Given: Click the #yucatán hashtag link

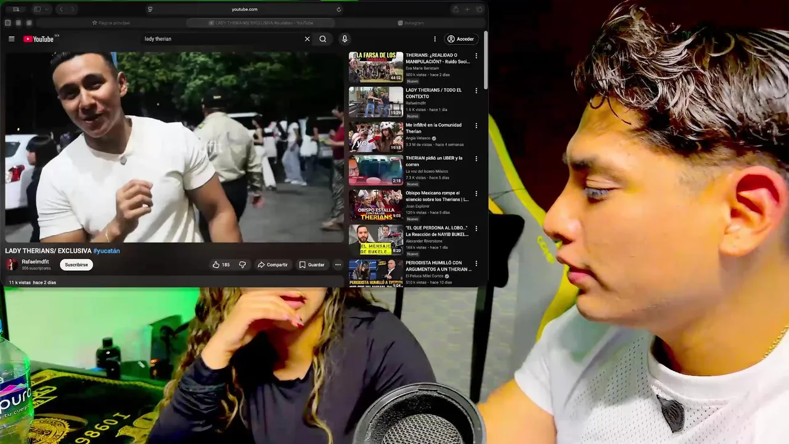Looking at the screenshot, I should click(x=106, y=251).
